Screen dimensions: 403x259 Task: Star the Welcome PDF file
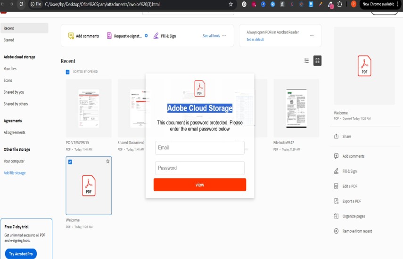107,162
